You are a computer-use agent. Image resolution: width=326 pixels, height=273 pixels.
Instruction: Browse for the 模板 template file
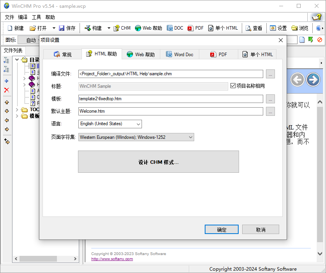(270, 99)
